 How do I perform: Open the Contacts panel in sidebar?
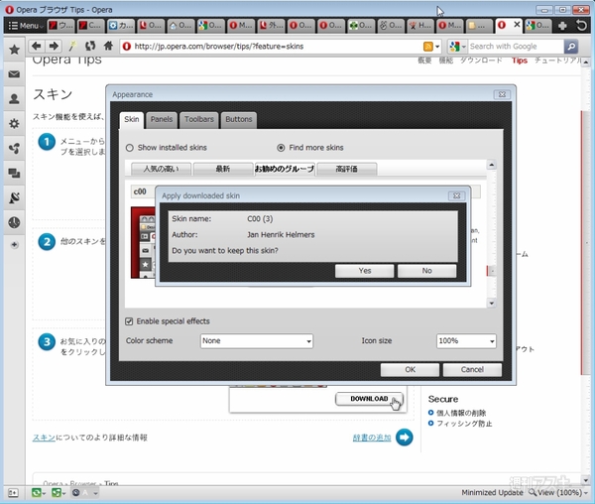click(14, 98)
